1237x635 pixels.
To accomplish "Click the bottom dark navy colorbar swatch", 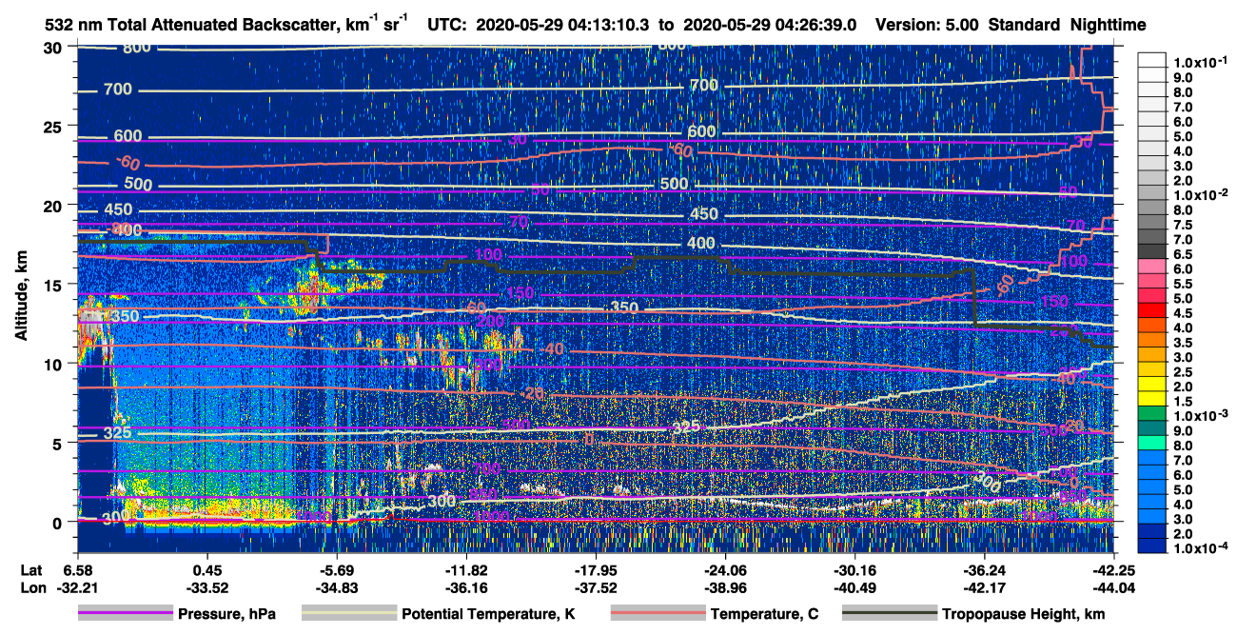I will 1151,547.
